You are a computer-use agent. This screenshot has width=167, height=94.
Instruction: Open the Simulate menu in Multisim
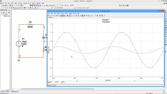20,3
